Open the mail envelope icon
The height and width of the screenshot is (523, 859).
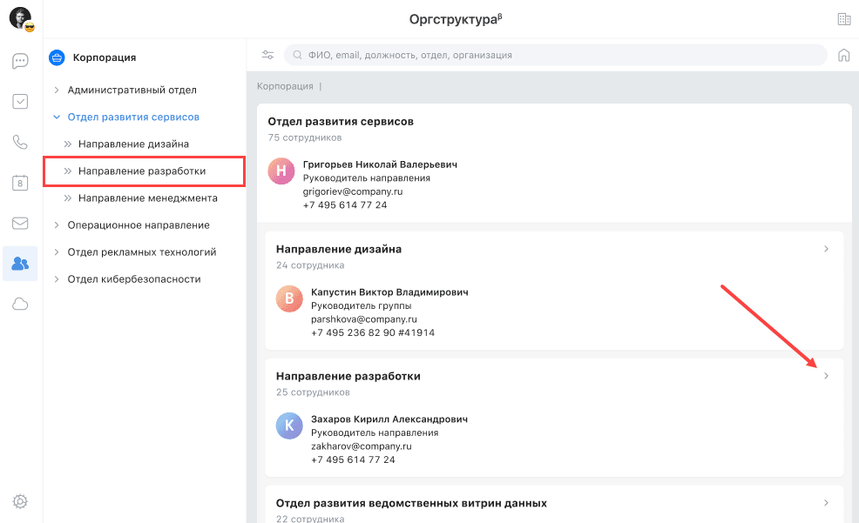20,223
